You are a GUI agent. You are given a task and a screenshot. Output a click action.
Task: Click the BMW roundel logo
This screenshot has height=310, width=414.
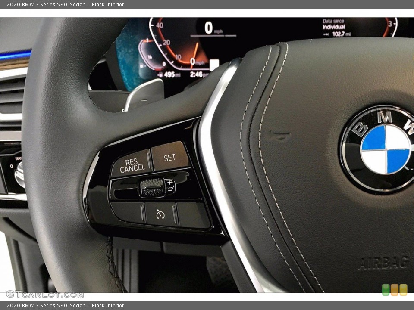coord(377,149)
